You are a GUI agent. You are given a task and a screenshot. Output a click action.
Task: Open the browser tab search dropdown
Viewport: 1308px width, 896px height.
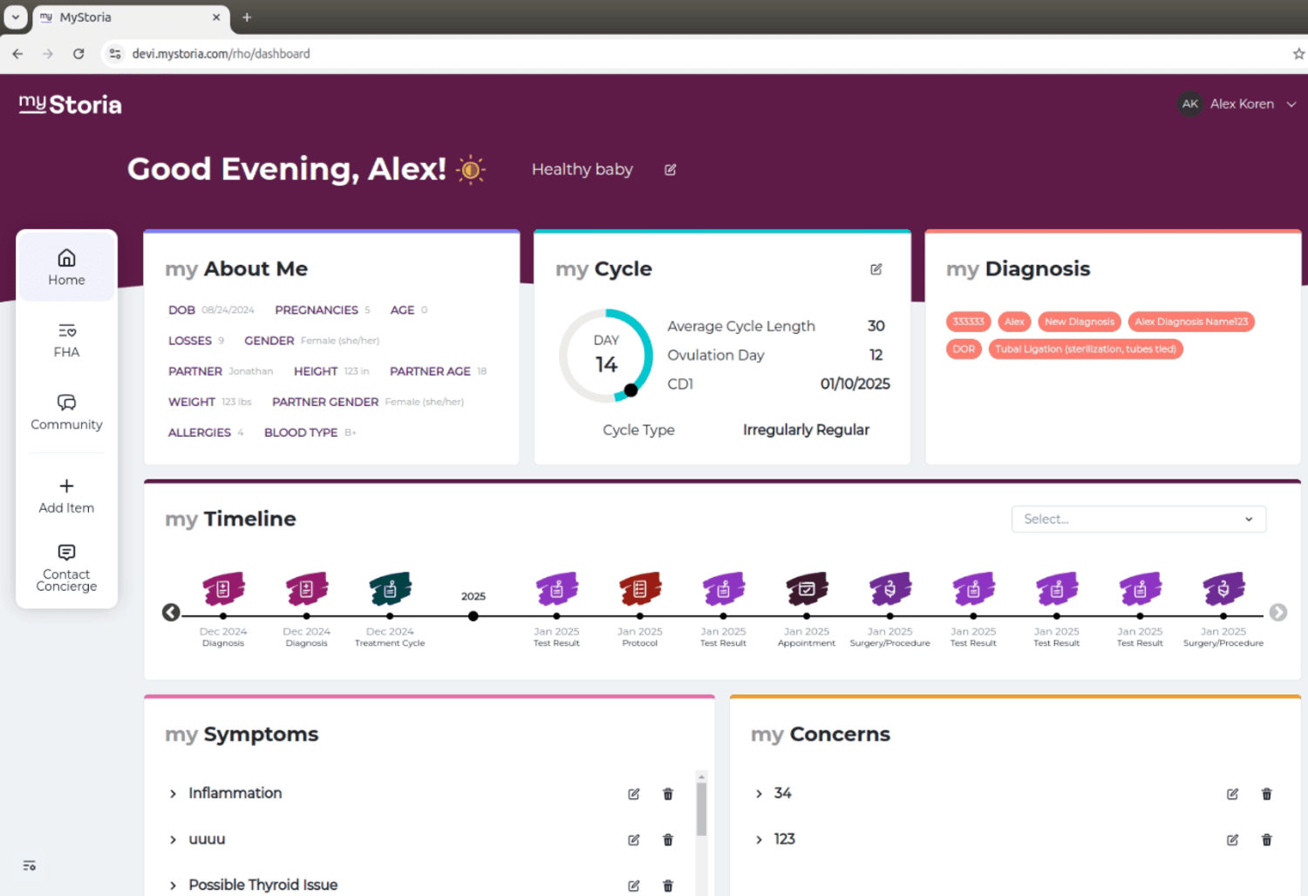pos(16,17)
